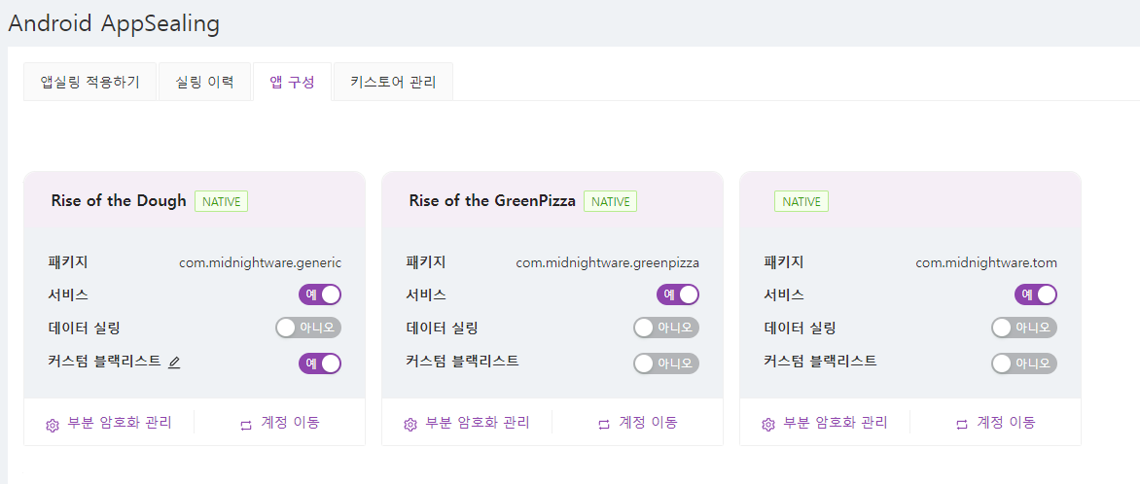Switch to the 앱실링 적용하기 tab

[89, 83]
